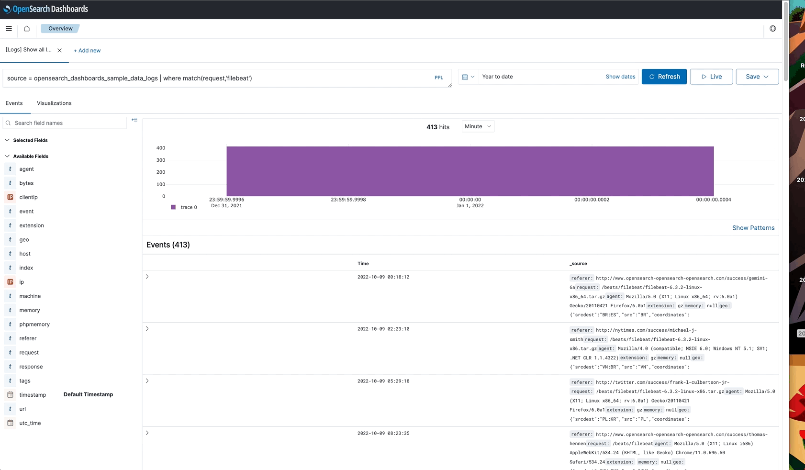Select the phpmemory field
Viewport: 805px width, 470px height.
tap(34, 325)
